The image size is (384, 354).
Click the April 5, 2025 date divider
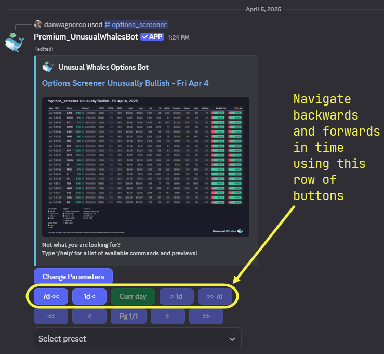coord(263,9)
